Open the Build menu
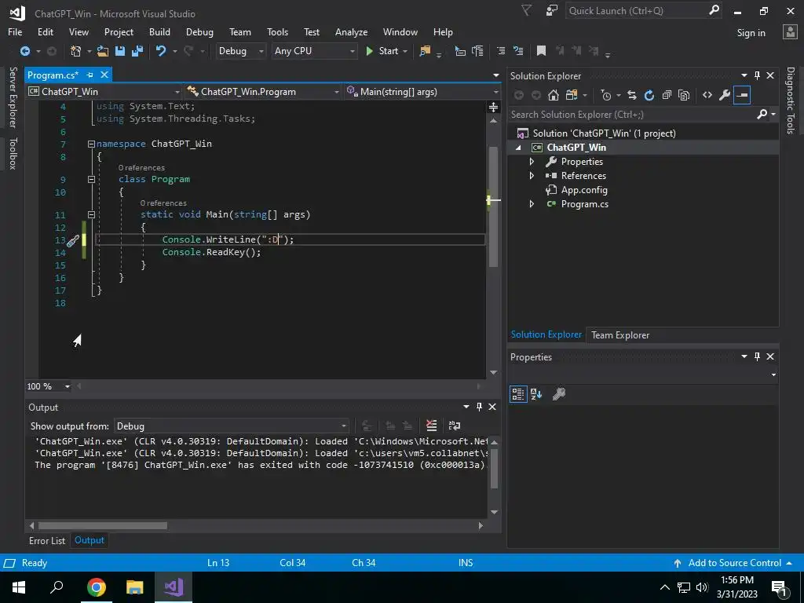This screenshot has width=804, height=603. click(159, 31)
